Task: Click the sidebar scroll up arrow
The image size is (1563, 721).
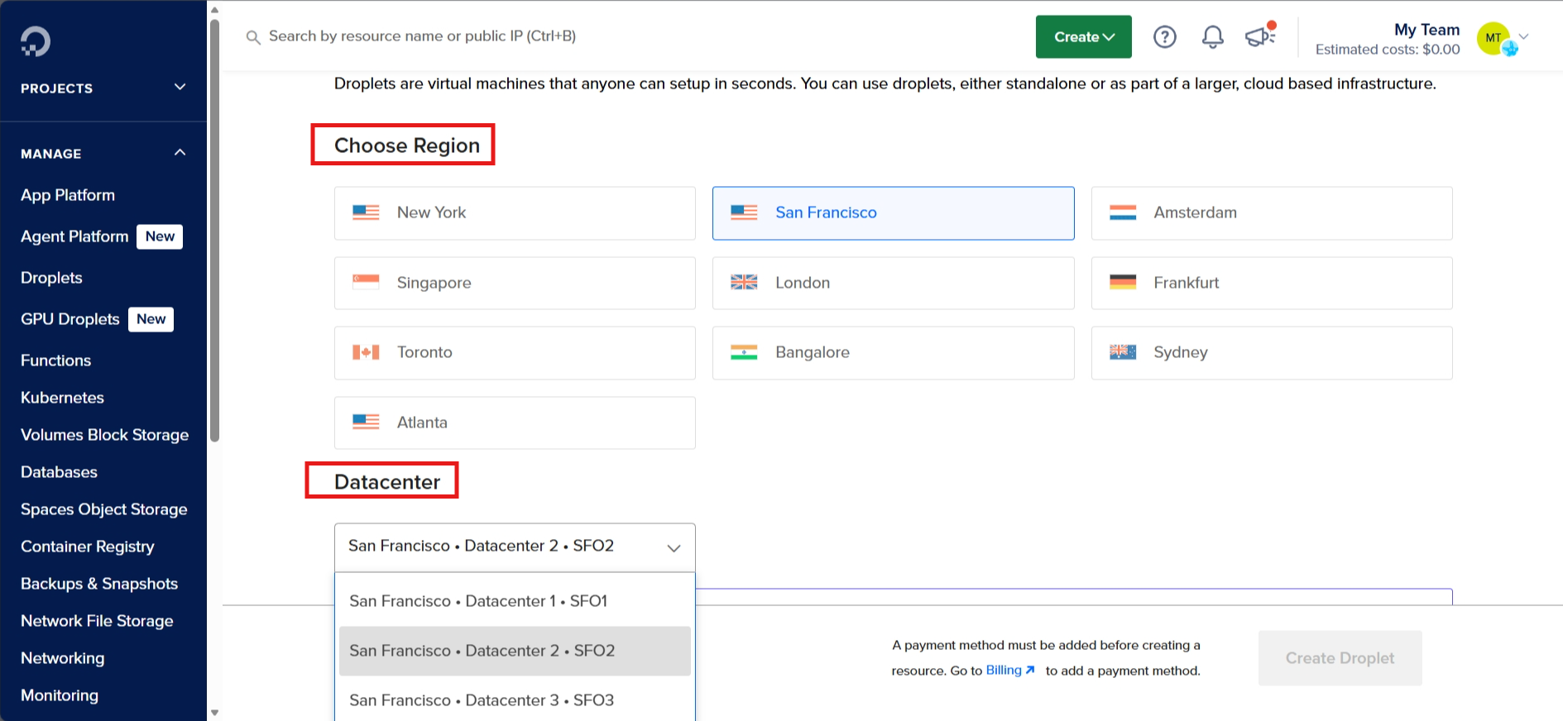Action: click(214, 10)
